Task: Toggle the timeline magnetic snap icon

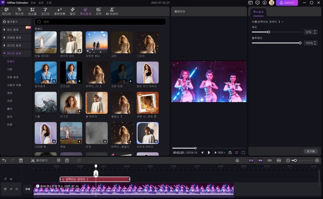Action: point(261,161)
